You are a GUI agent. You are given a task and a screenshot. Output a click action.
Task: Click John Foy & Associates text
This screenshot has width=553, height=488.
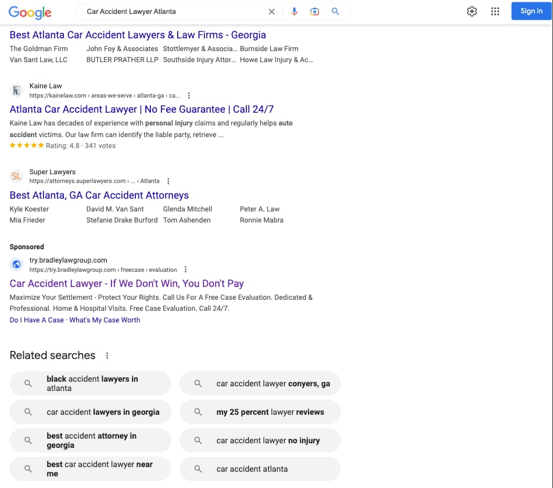point(122,49)
